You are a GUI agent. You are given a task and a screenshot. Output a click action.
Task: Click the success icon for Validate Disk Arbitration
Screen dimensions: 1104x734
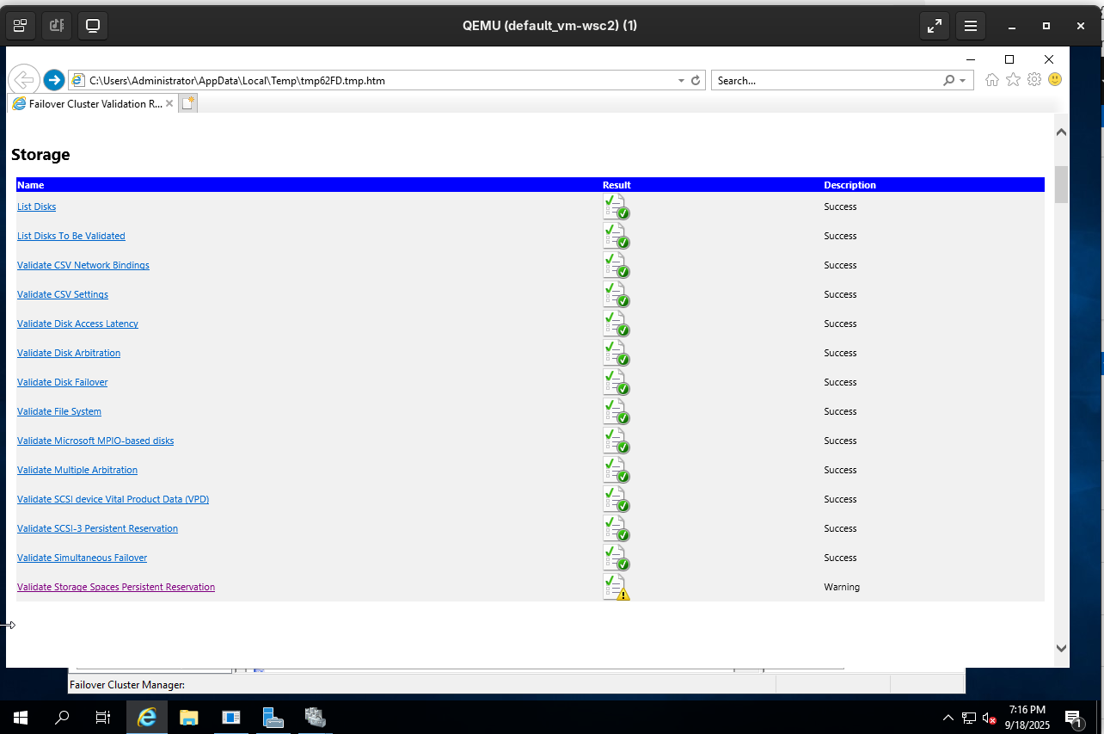[x=616, y=353]
